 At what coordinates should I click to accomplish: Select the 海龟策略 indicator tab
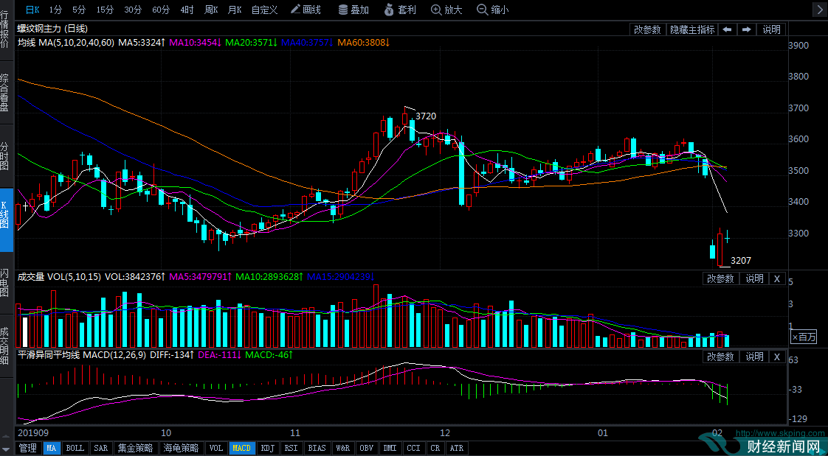coord(181,448)
